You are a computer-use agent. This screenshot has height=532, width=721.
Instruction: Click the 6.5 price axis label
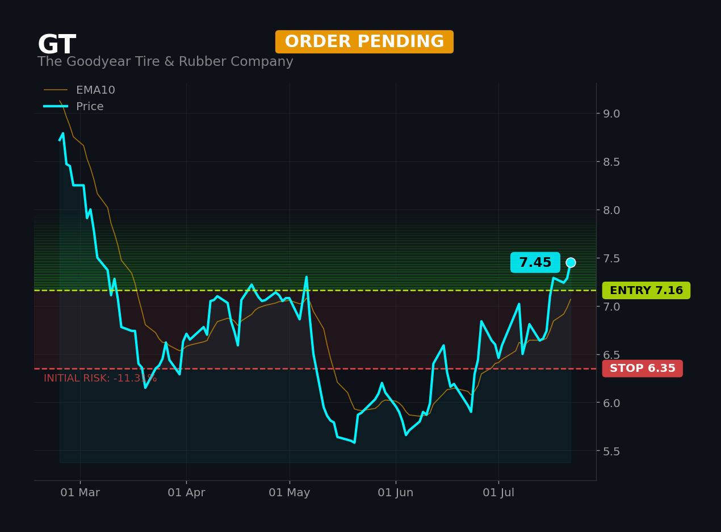click(613, 355)
